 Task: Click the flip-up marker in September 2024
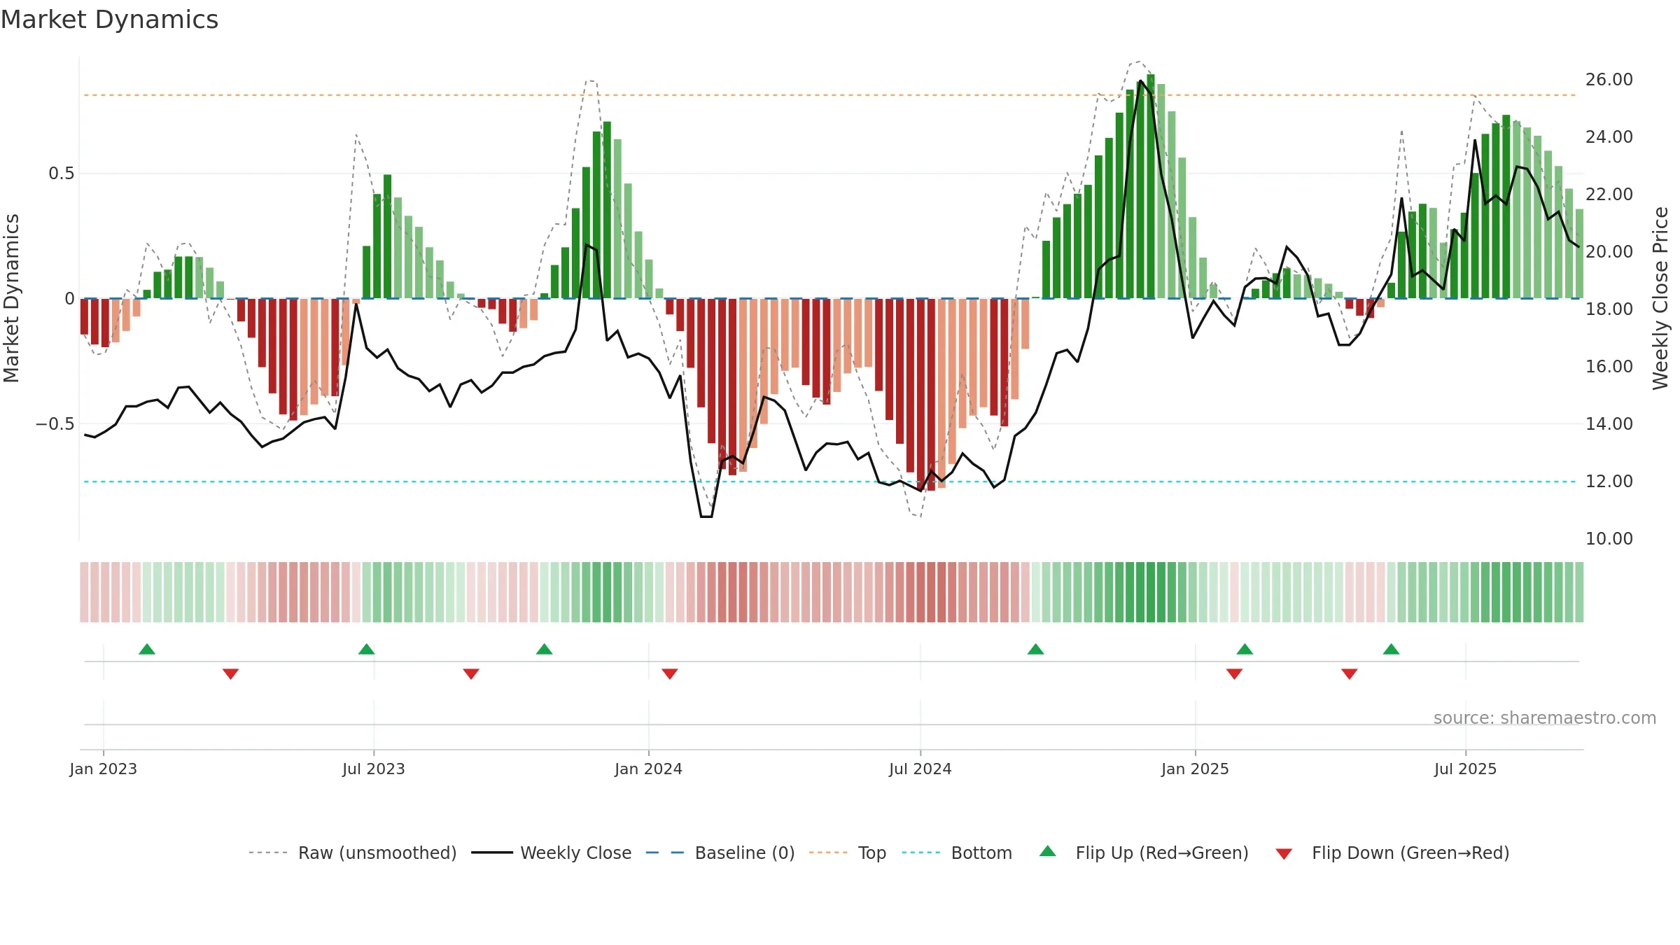1036,649
